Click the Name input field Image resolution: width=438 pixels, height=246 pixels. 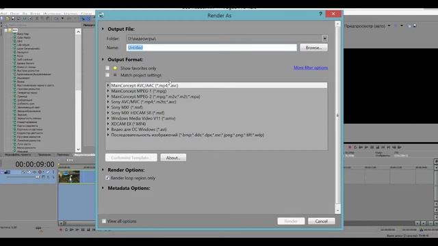click(211, 48)
